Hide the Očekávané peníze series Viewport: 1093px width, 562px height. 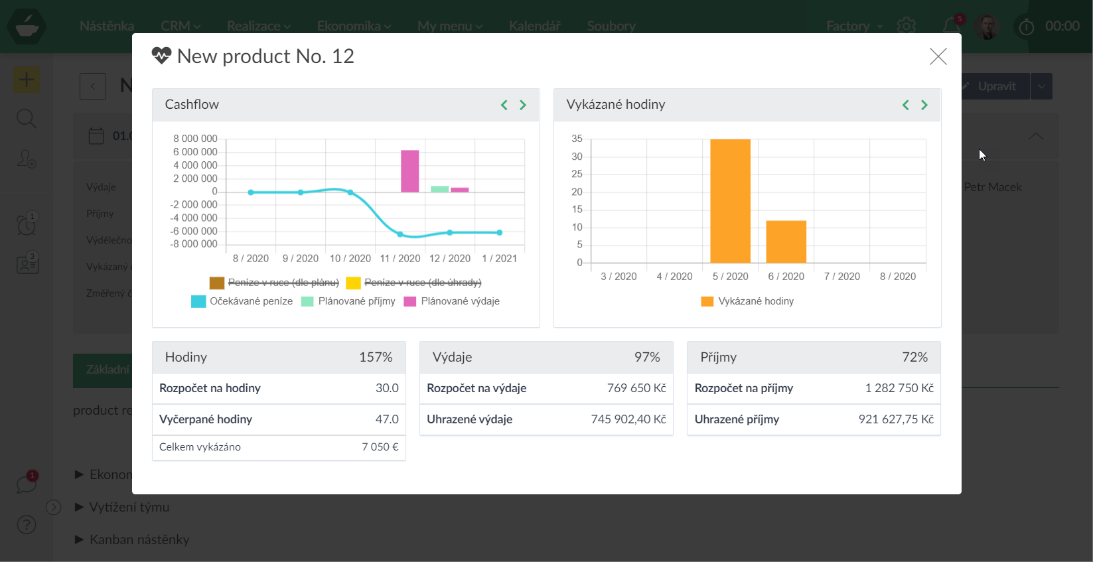click(242, 301)
